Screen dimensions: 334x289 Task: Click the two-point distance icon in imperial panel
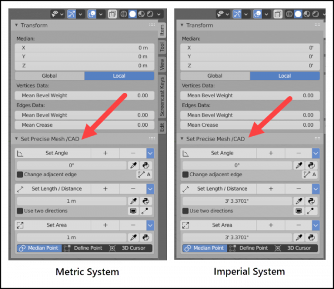click(311, 211)
